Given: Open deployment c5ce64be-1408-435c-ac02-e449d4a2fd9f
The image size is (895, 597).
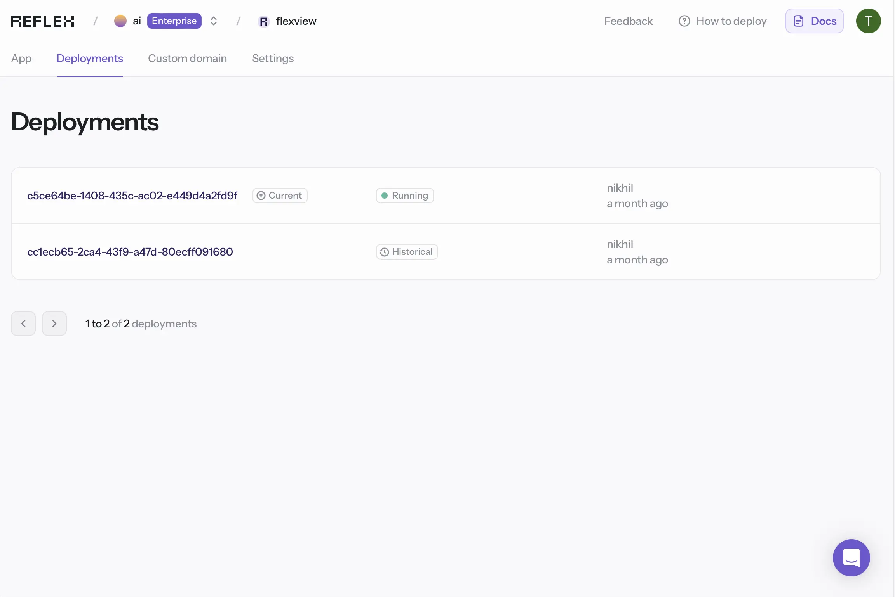Looking at the screenshot, I should 132,196.
